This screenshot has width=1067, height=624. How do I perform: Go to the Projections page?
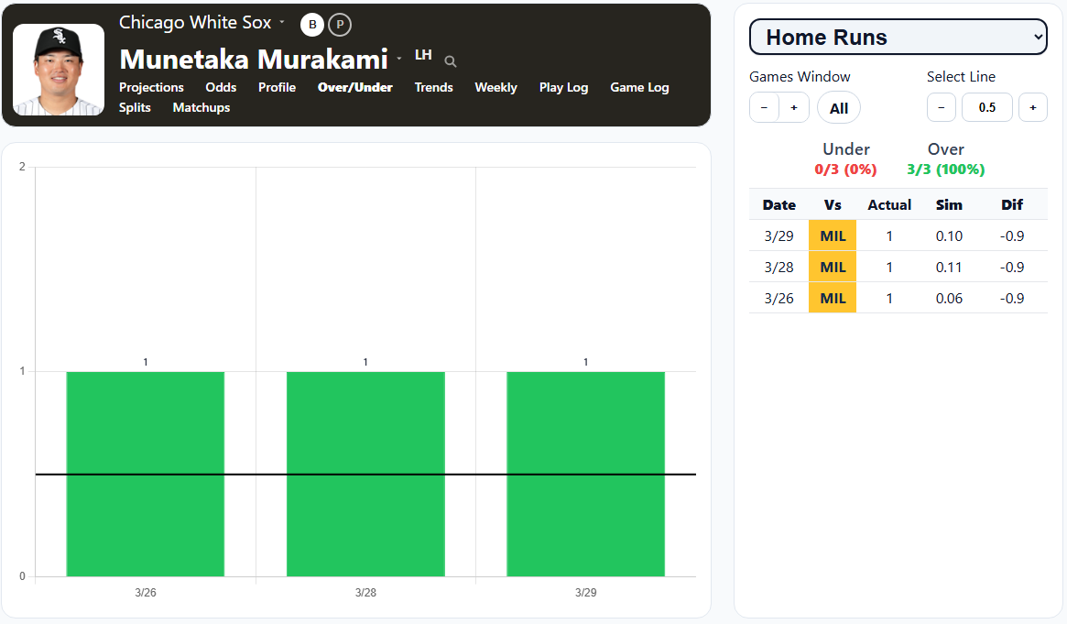151,87
